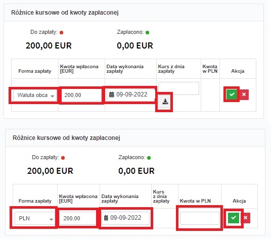Open PLN payment form dropdown
The width and height of the screenshot is (273, 241).
[34, 218]
